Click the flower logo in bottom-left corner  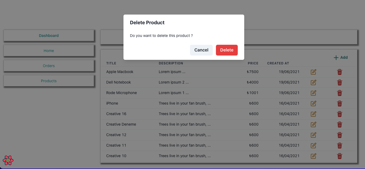(8, 160)
